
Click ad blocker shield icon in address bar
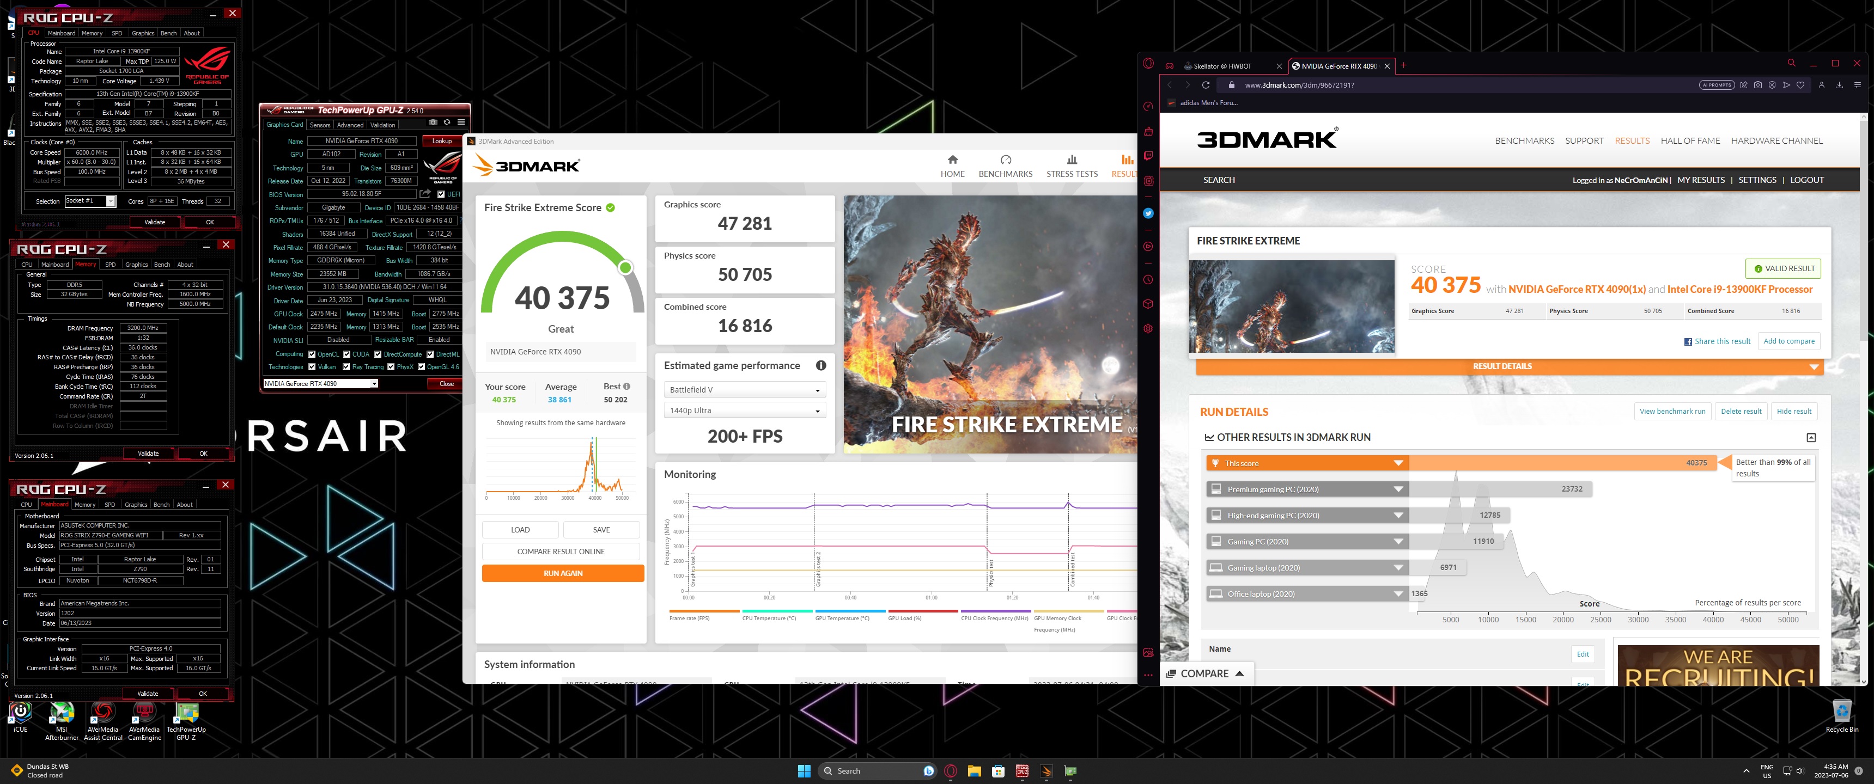coord(1772,85)
